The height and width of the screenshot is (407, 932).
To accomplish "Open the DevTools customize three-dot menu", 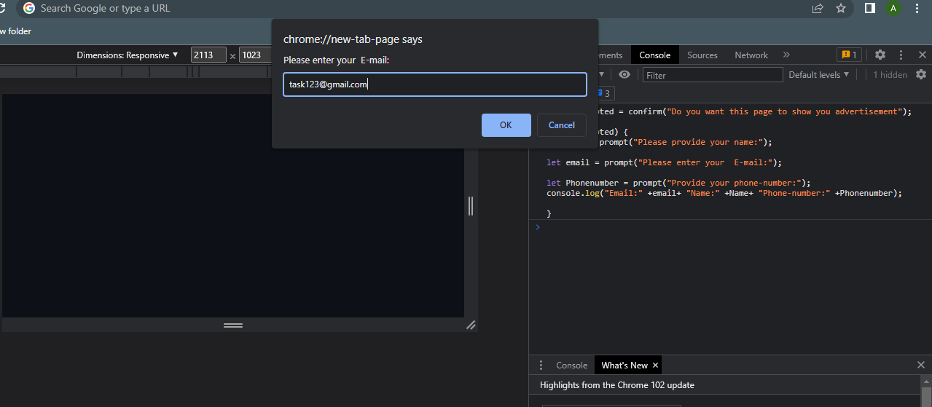I will tap(901, 55).
